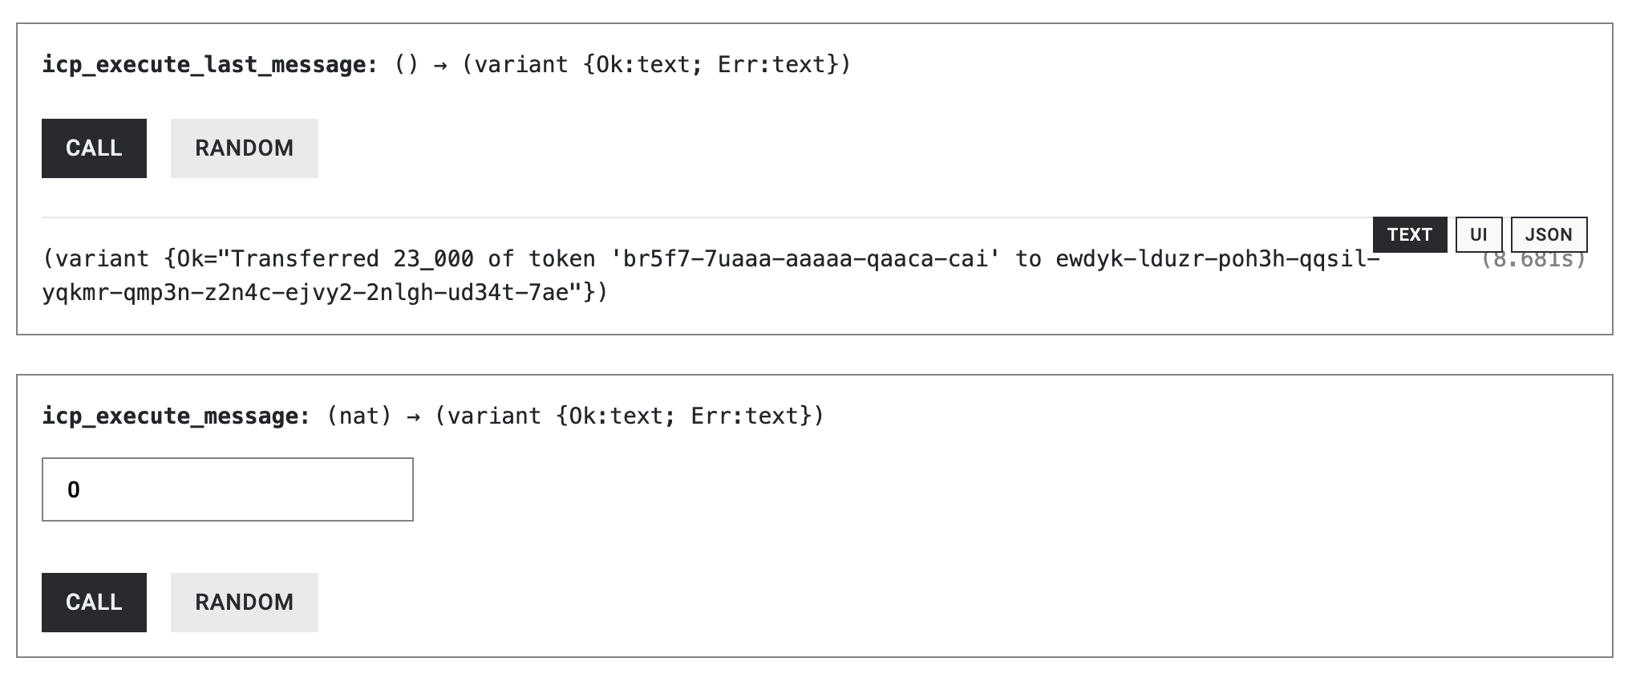Click RANDOM for icp_execute_message
Viewport: 1628px width, 674px height.
click(244, 602)
